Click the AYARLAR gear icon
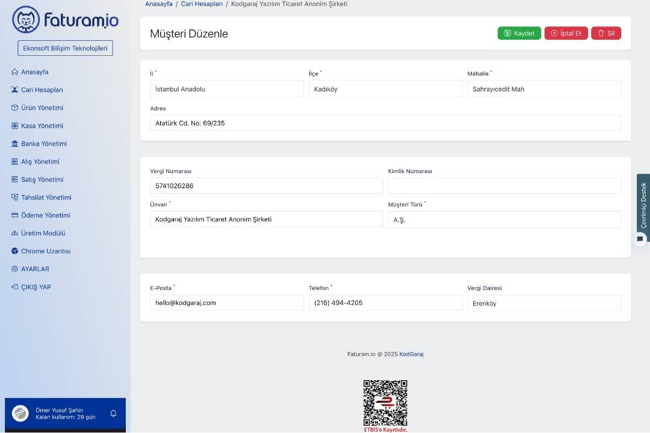The width and height of the screenshot is (650, 433). click(x=15, y=269)
